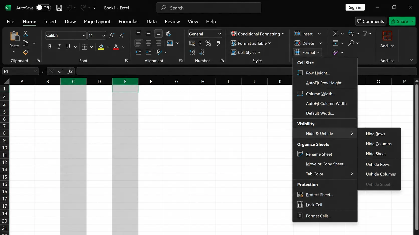Open the Insert ribbon tab

click(50, 21)
